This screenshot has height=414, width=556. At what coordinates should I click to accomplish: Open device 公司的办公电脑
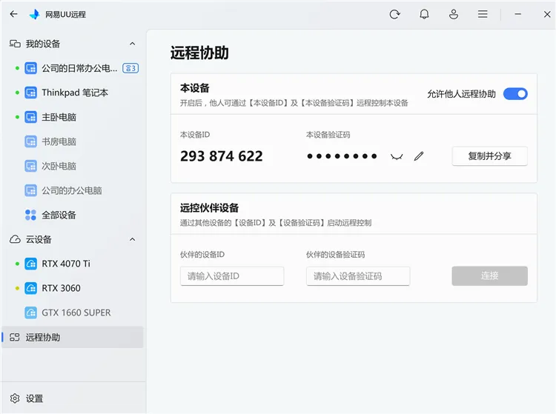(x=73, y=190)
